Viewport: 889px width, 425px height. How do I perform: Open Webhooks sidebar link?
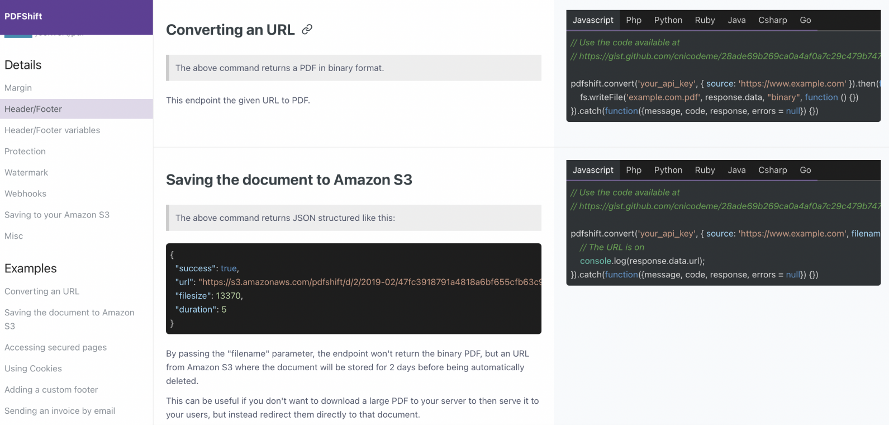(25, 194)
